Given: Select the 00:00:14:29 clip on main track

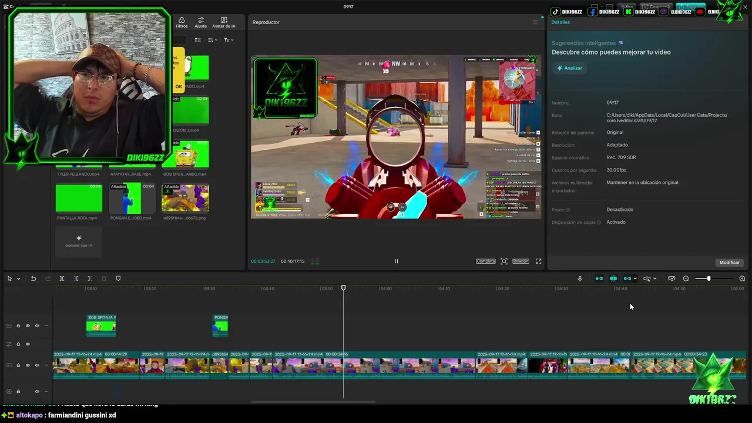Looking at the screenshot, I should point(96,365).
